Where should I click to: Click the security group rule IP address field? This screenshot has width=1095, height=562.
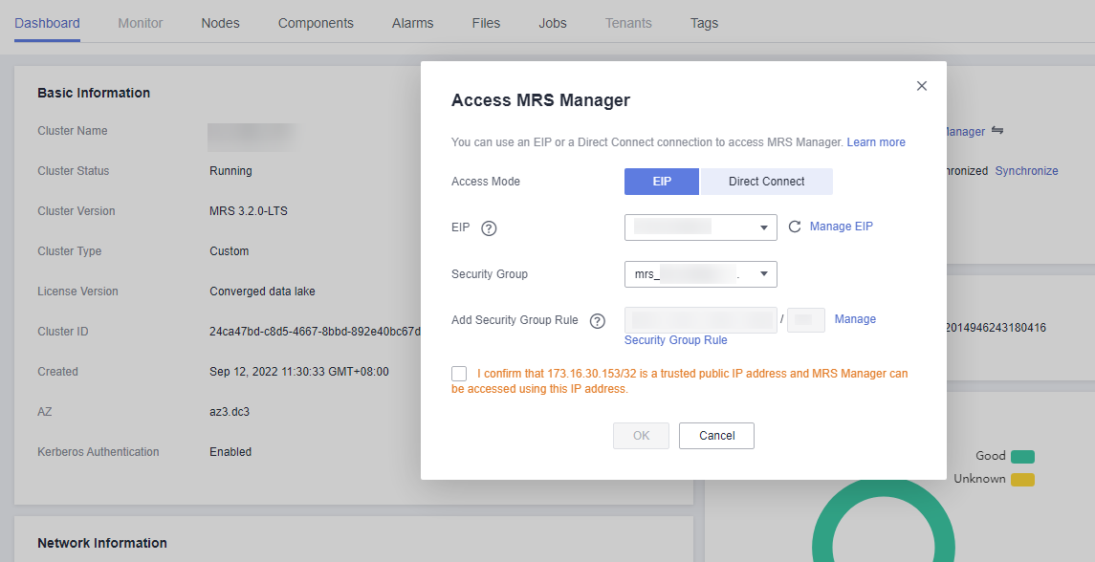[x=700, y=320]
